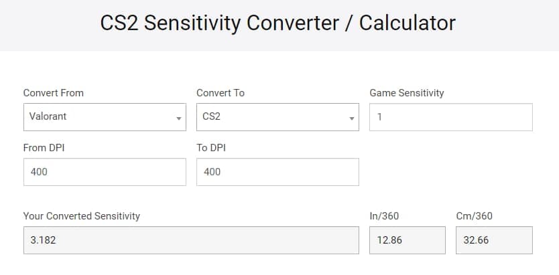Click the CS2 Sensitivity Converter / Calculator heading
This screenshot has height=275, width=559.
coord(278,23)
